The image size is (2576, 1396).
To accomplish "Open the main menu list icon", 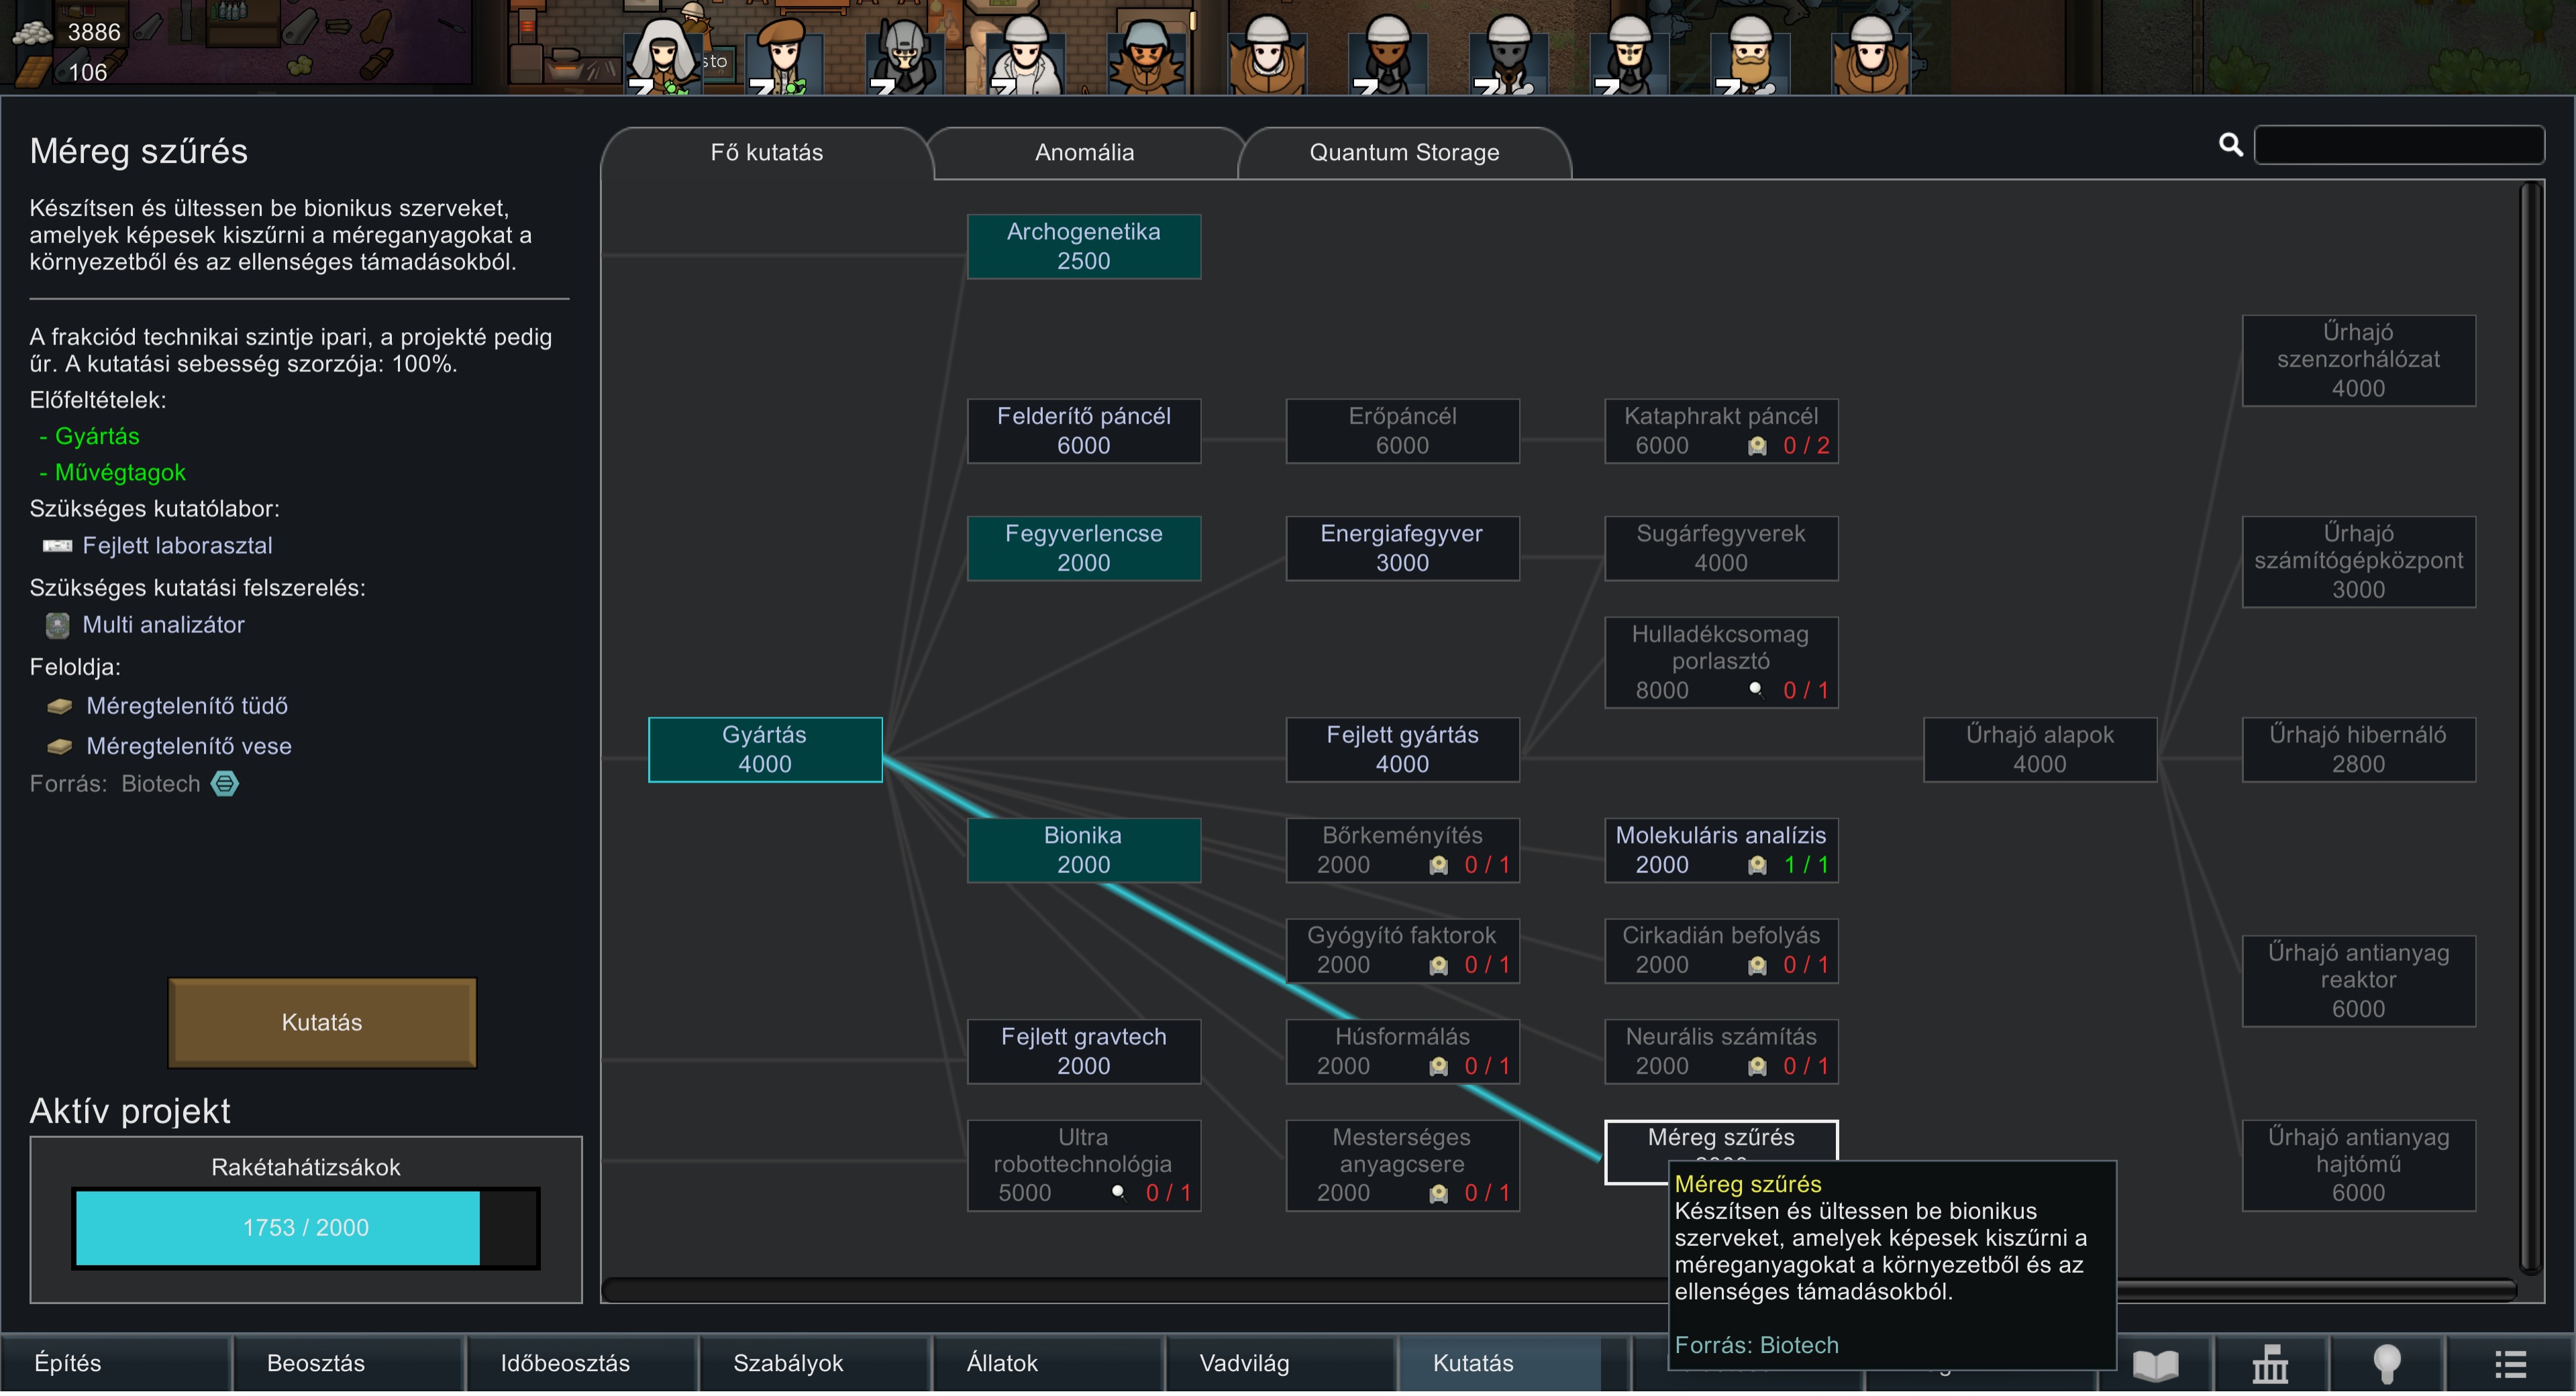I will pyautogui.click(x=2509, y=1366).
